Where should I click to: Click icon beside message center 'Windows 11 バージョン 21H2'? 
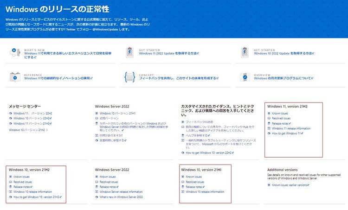click(10, 123)
